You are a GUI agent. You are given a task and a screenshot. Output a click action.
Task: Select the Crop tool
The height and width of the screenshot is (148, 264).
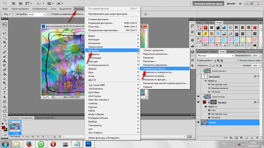(x=5, y=42)
